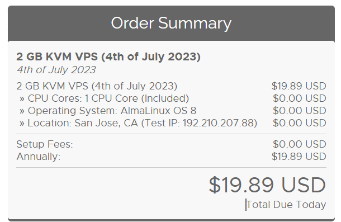
Task: Click the 2 GB KVM VPS line item
Action: coord(97,86)
